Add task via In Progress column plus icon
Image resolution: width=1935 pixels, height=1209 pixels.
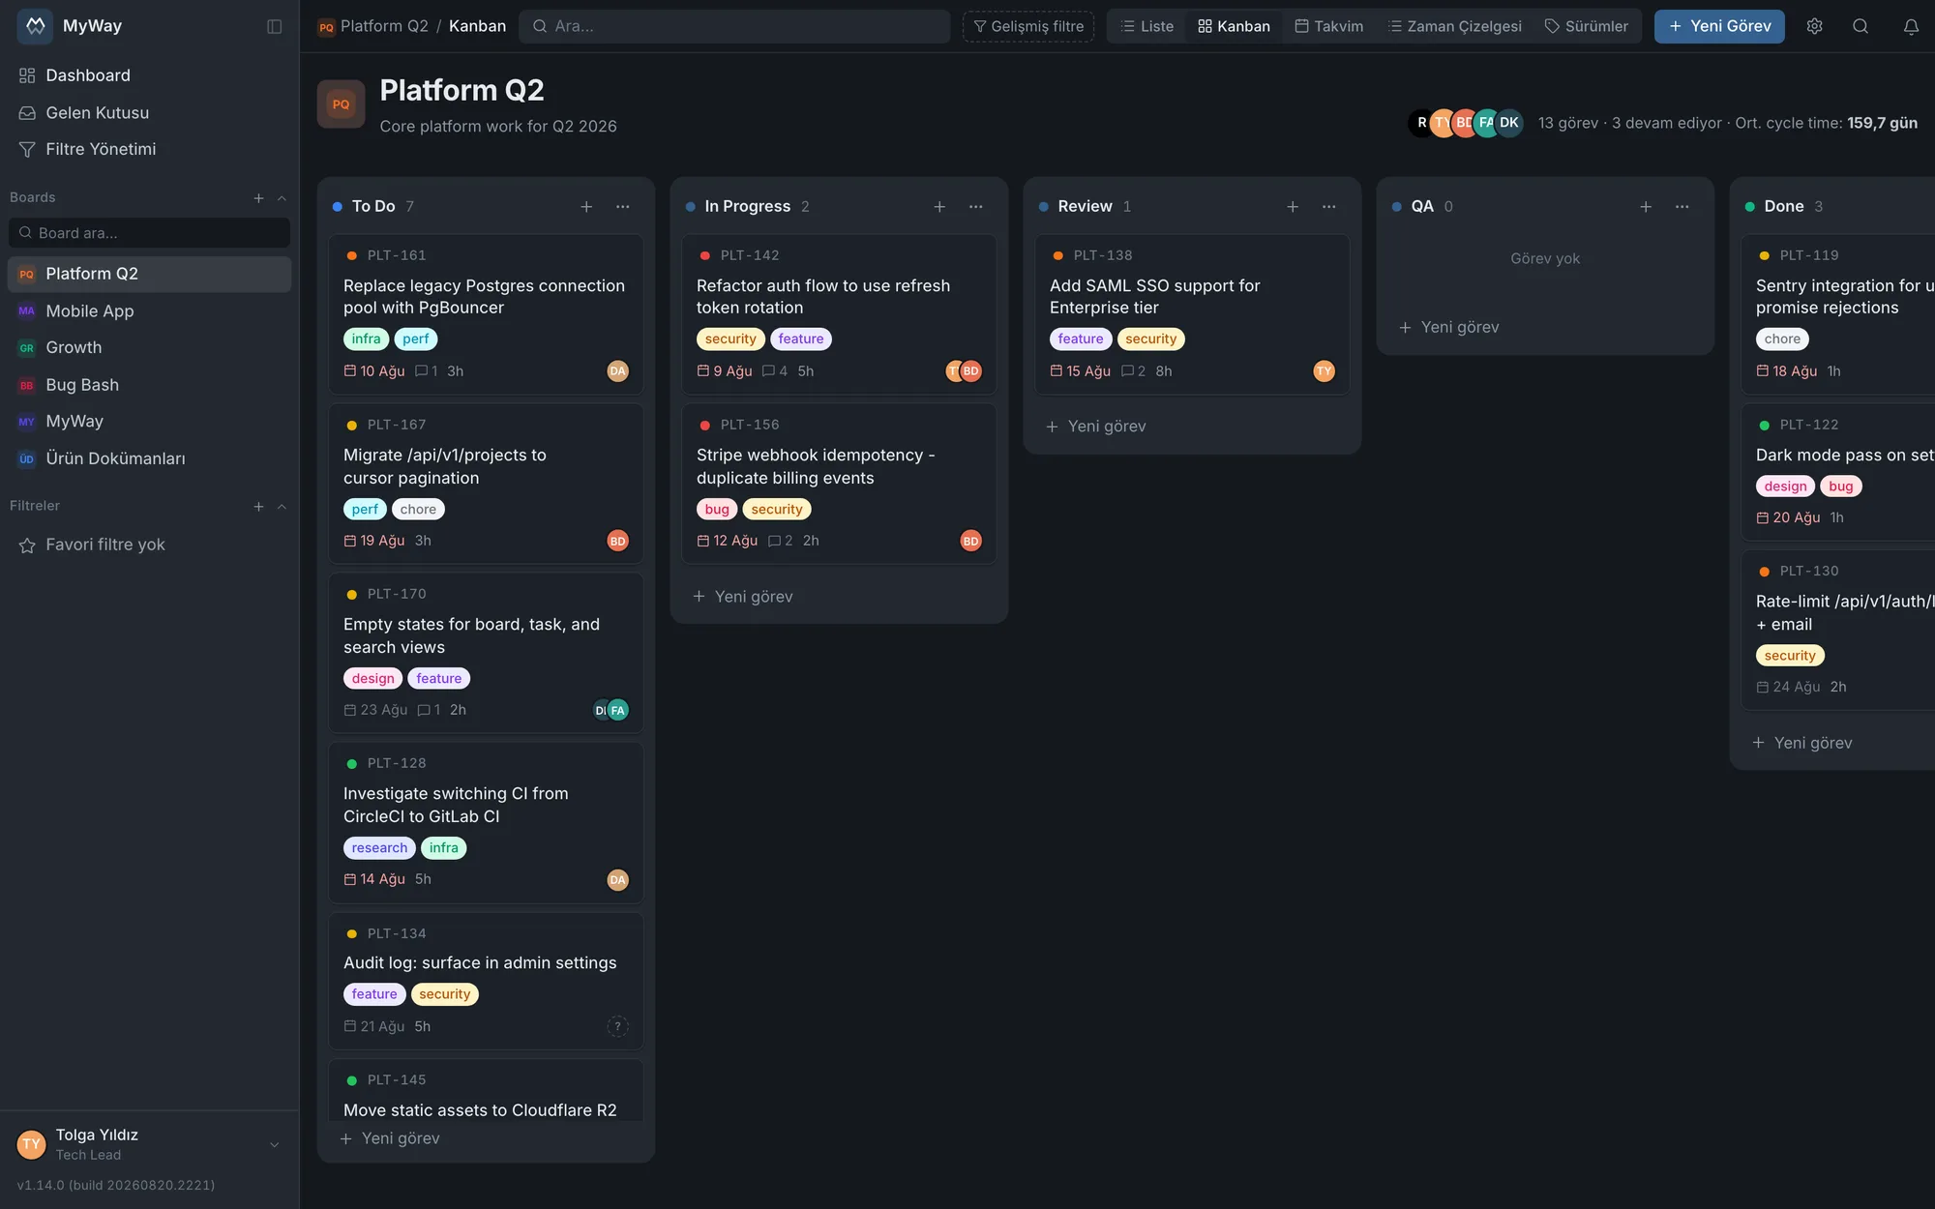pyautogui.click(x=939, y=206)
